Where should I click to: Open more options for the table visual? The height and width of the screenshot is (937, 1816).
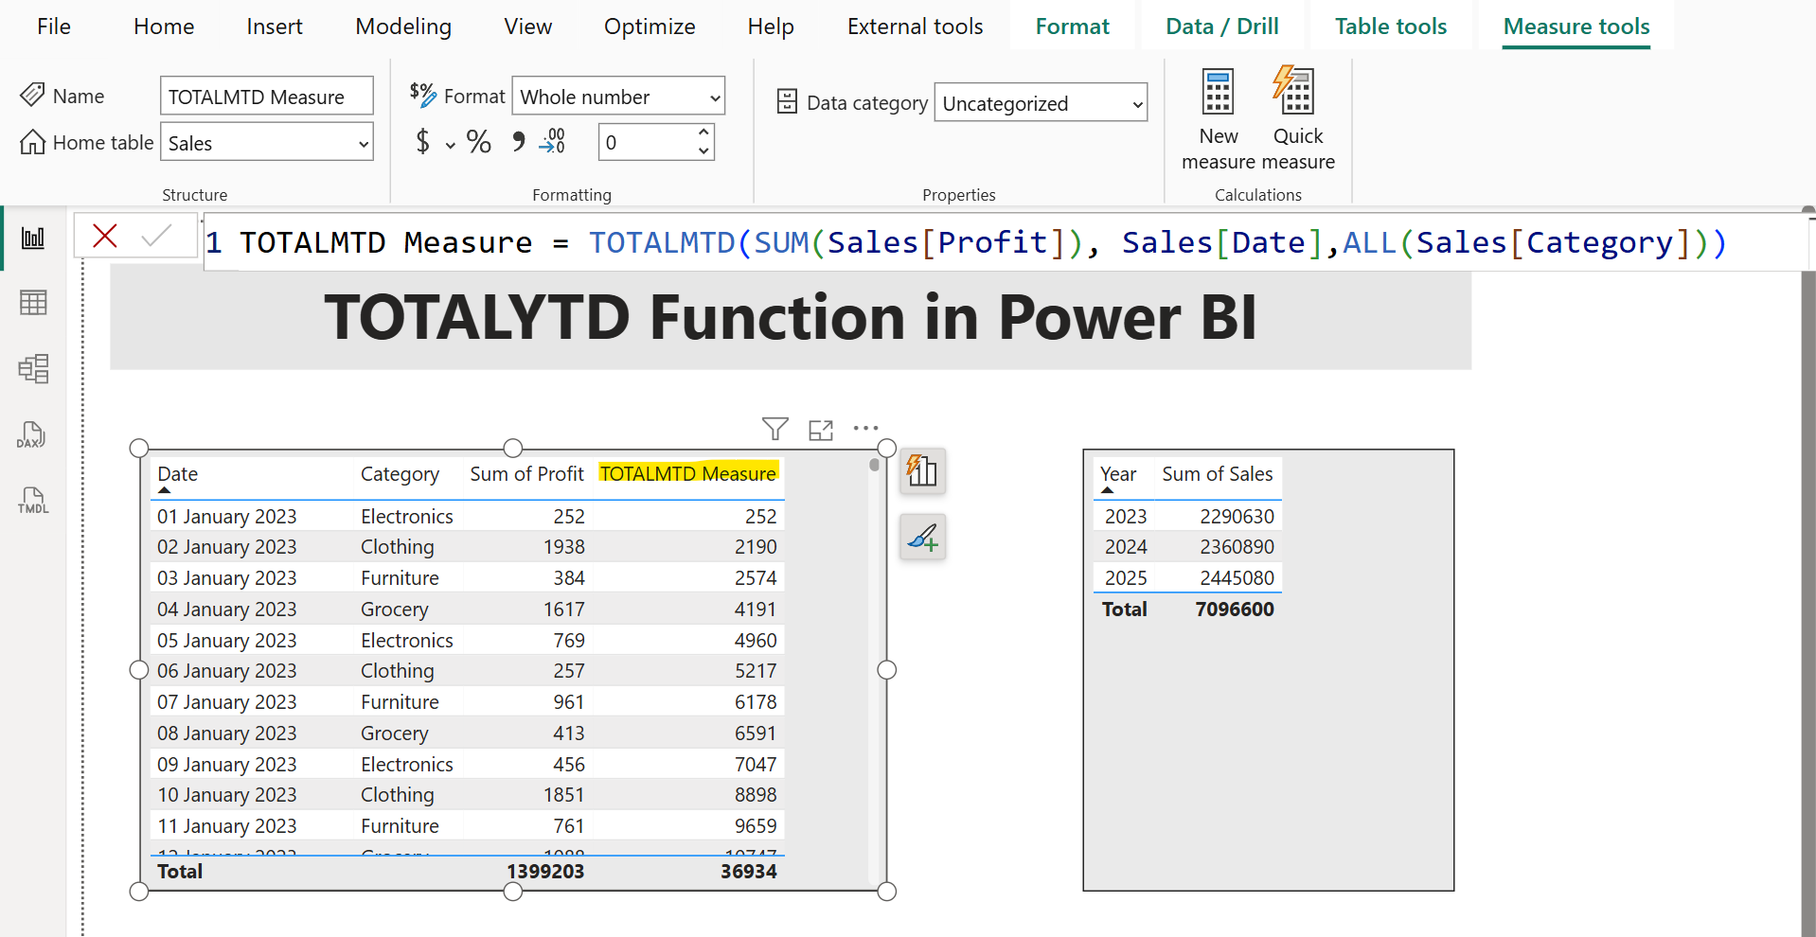[865, 429]
